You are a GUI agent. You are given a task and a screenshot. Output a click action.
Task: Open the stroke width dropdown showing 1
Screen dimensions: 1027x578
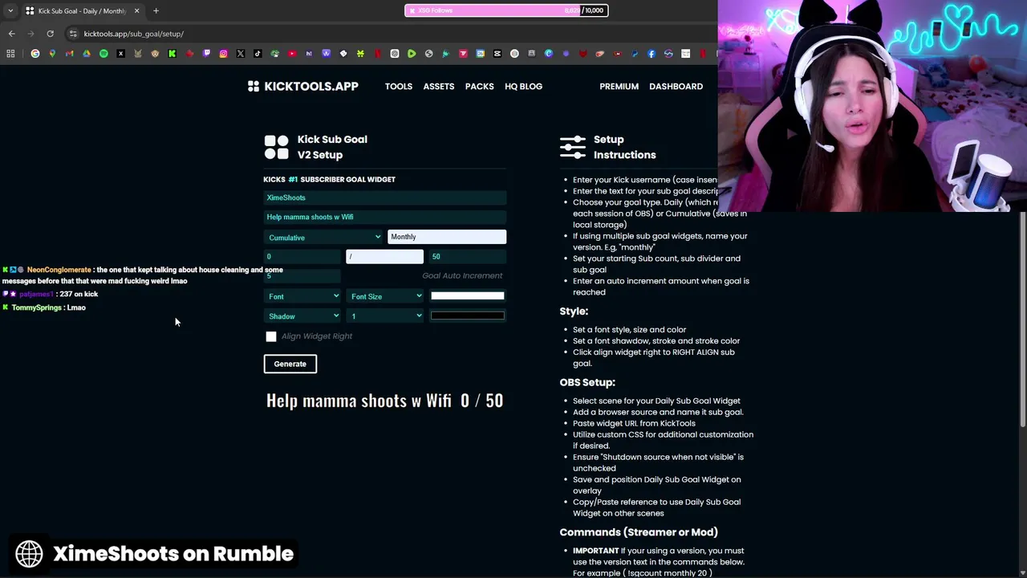(x=385, y=316)
